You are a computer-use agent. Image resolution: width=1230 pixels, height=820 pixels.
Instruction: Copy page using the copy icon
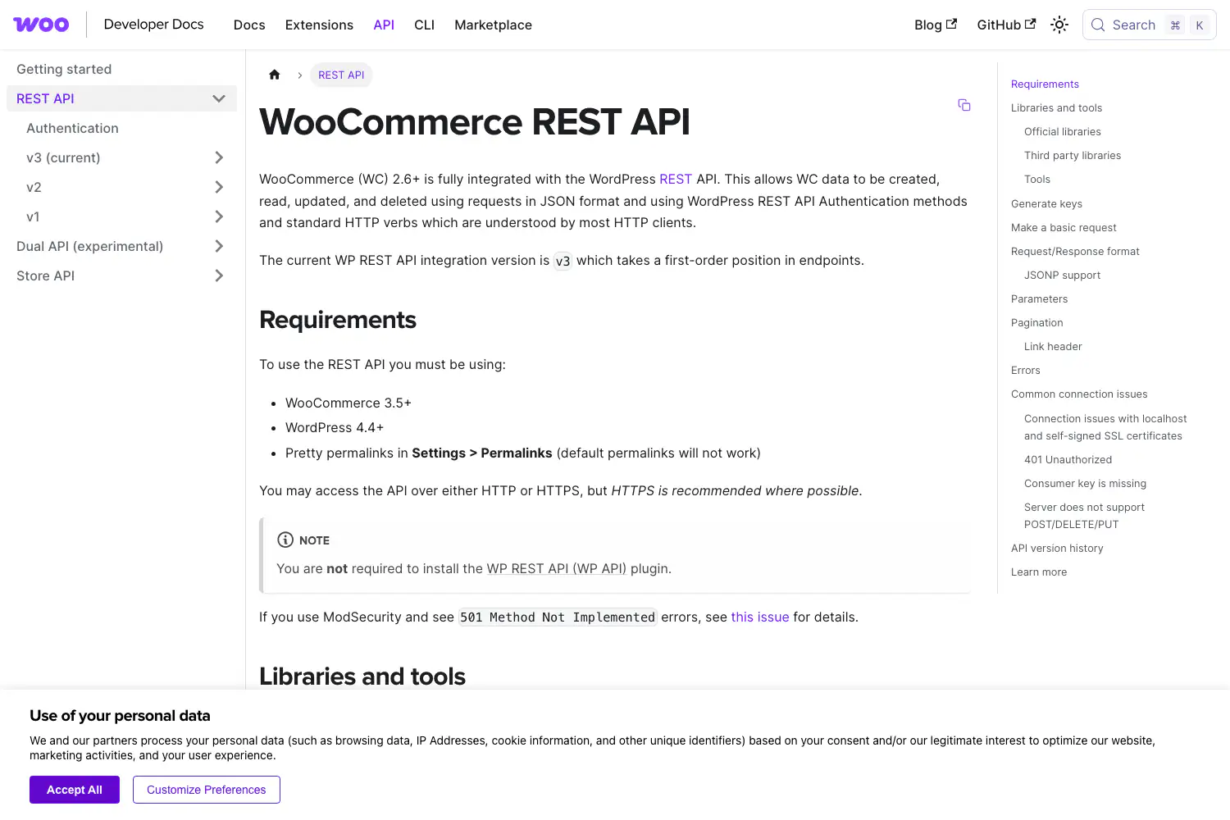964,105
